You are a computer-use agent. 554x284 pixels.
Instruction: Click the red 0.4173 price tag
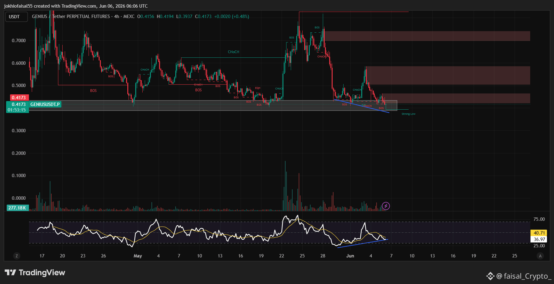(x=19, y=98)
